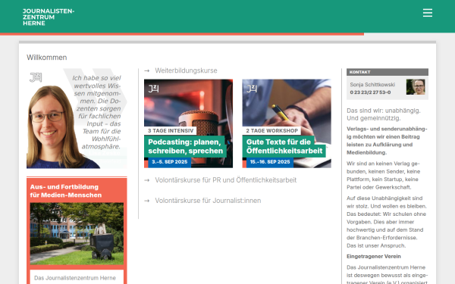Image resolution: width=455 pixels, height=284 pixels.
Task: Click the 3.–5. SEP 2025 date badge
Action: click(169, 162)
